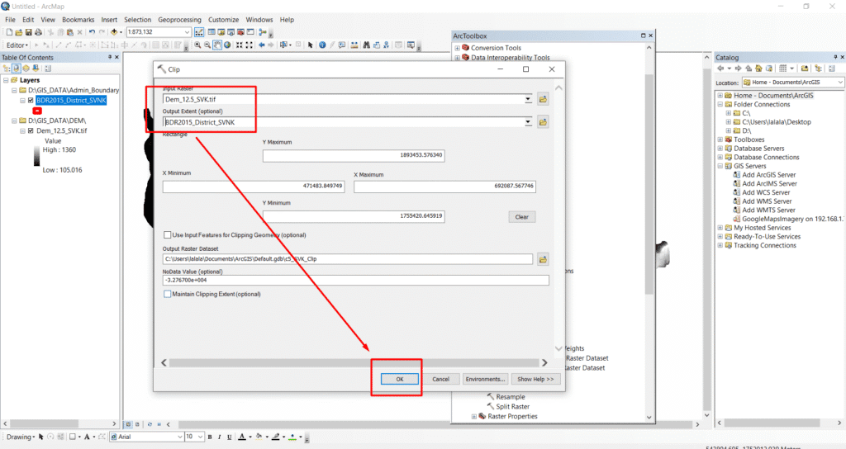Open the Editor dropdown menu
This screenshot has width=846, height=449.
coord(17,45)
